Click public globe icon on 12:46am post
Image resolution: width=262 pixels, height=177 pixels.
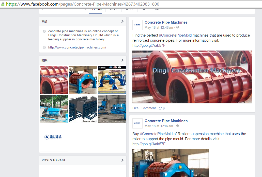(x=177, y=27)
